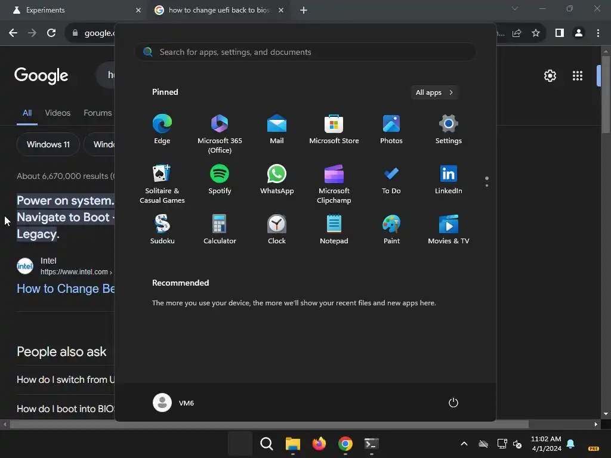
Task: Open the To Do app
Action: pos(391,180)
